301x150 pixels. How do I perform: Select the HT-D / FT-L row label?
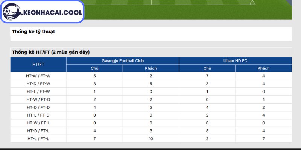pyautogui.click(x=38, y=131)
